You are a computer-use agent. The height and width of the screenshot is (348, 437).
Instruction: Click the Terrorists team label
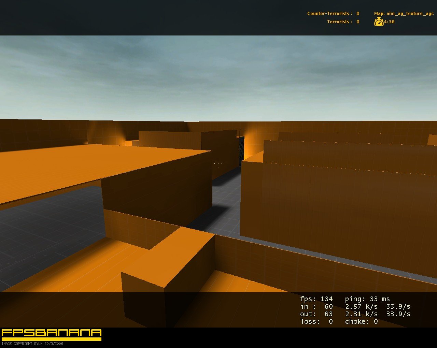click(339, 22)
